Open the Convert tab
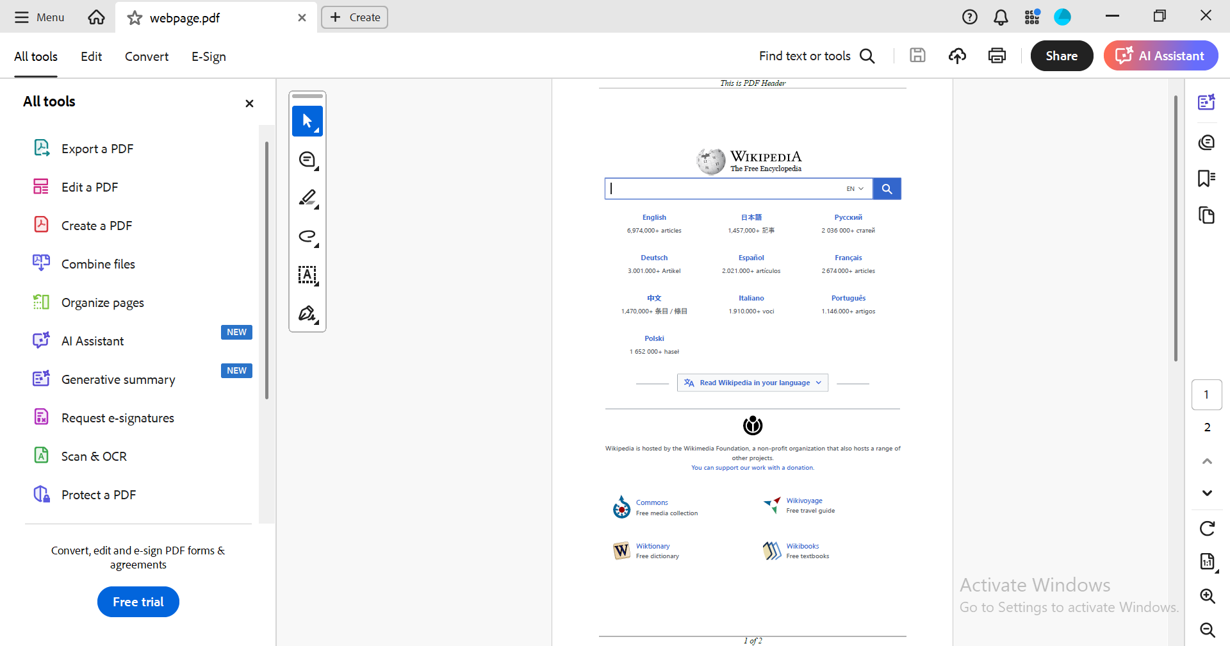This screenshot has width=1230, height=646. [147, 56]
